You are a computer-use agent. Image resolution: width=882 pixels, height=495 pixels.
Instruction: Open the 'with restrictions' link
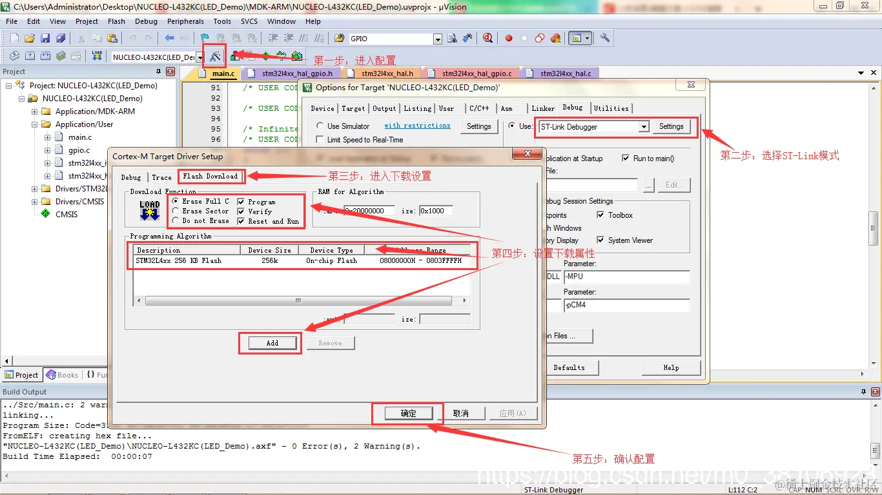(x=418, y=126)
